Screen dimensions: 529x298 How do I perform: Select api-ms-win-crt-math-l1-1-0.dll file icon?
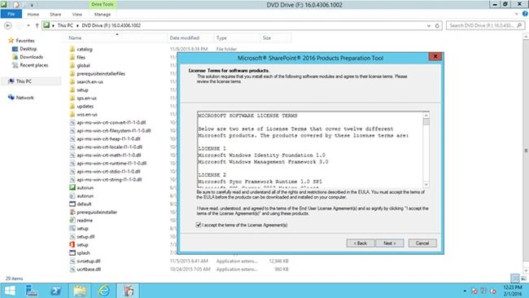click(x=72, y=155)
